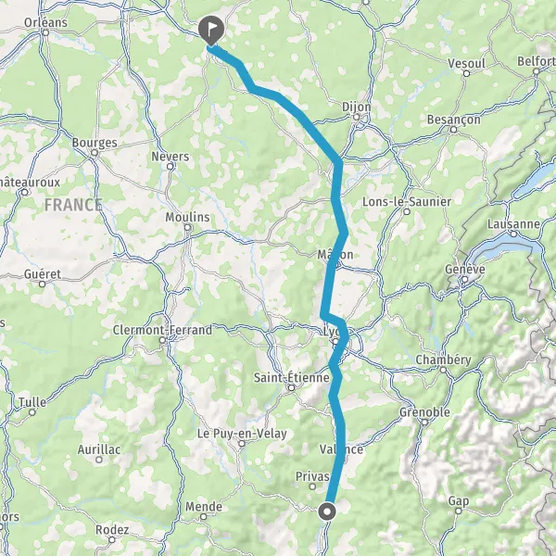Screen dimensions: 556x556
Task: Click the route start circle marker
Action: coord(326,512)
